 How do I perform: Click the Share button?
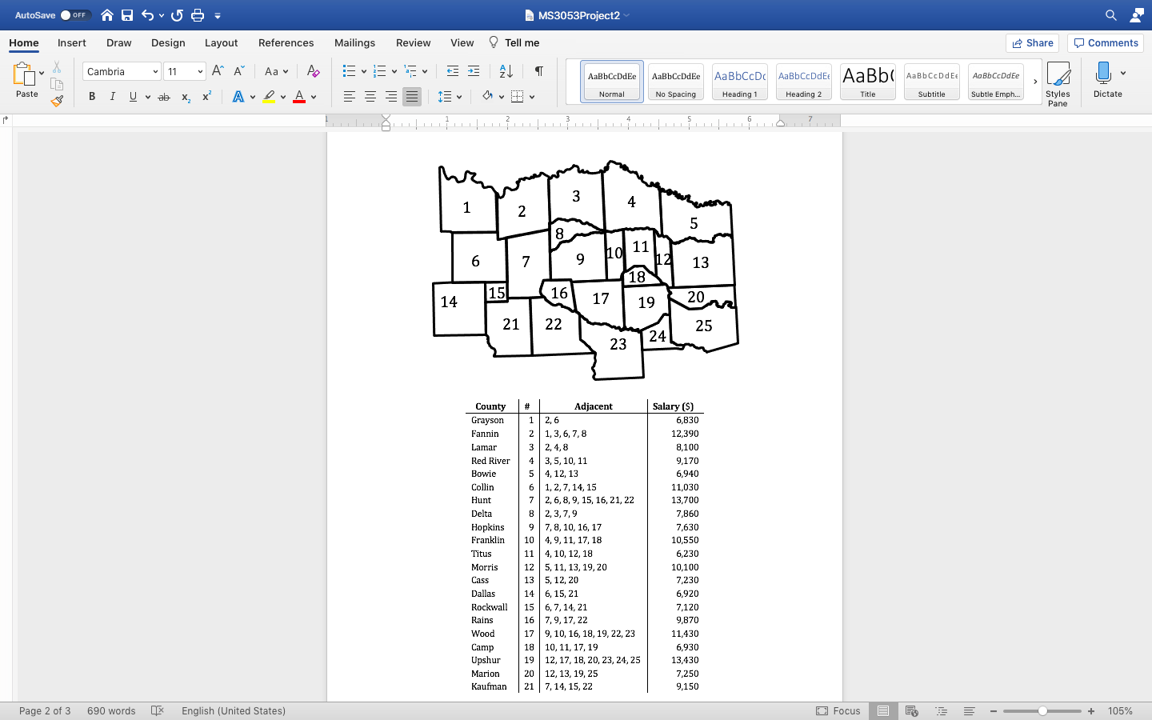click(x=1032, y=43)
